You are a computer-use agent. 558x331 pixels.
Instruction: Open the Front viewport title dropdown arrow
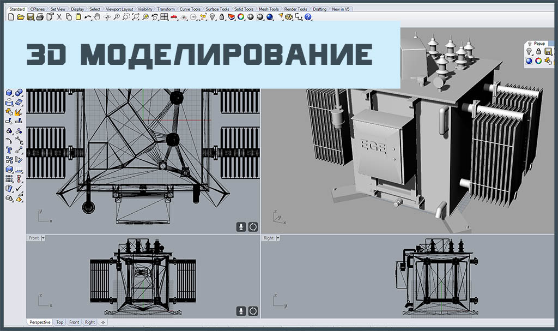tap(43, 238)
